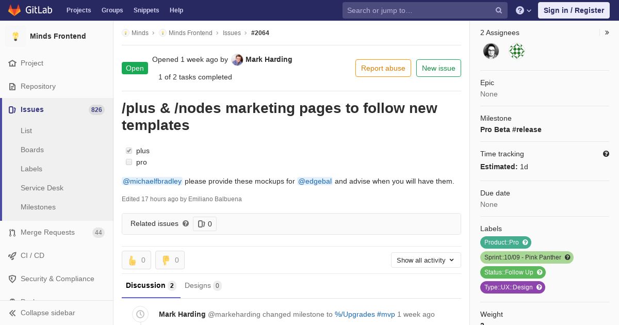Click the Report abuse button
The width and height of the screenshot is (619, 325).
383,68
